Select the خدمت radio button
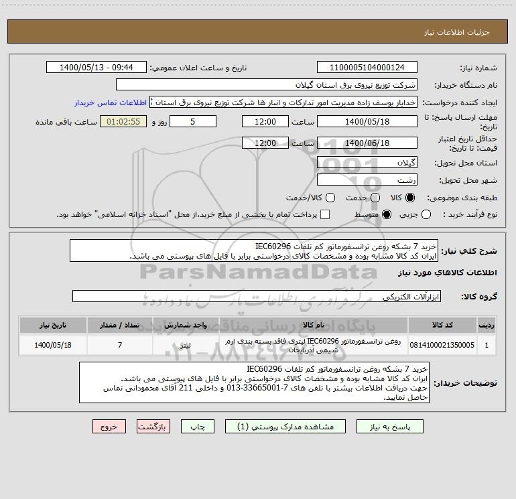The width and height of the screenshot is (516, 499). pyautogui.click(x=375, y=198)
